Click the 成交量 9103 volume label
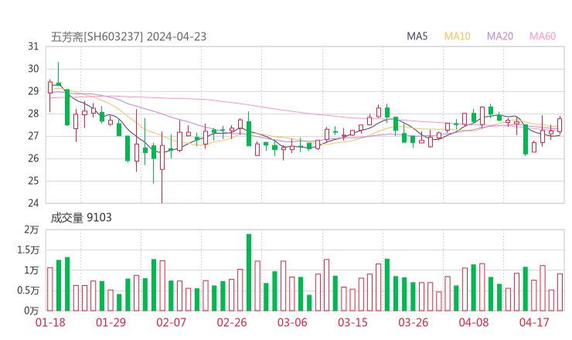 pyautogui.click(x=81, y=218)
